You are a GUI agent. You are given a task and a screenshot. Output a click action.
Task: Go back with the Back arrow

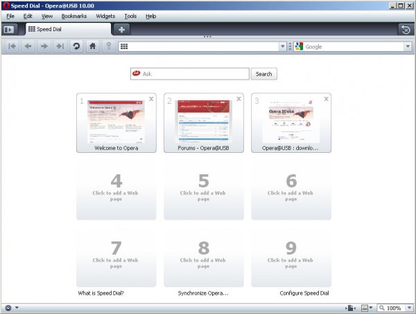pyautogui.click(x=28, y=46)
